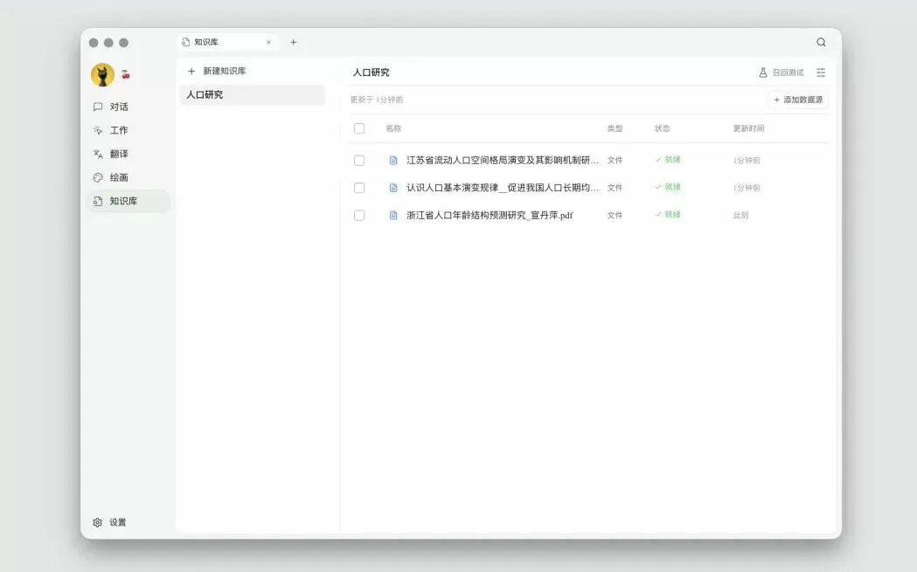
Task: Open file 江苏省流动人口空间格局演变及其影响机制研
Action: click(x=503, y=160)
